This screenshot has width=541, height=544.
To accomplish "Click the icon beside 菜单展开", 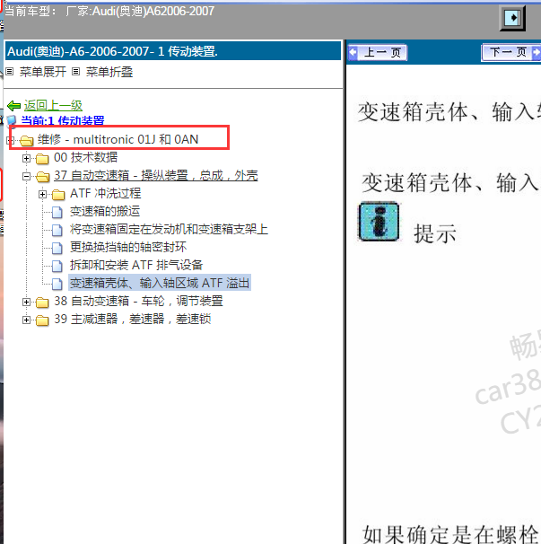I will [x=10, y=72].
